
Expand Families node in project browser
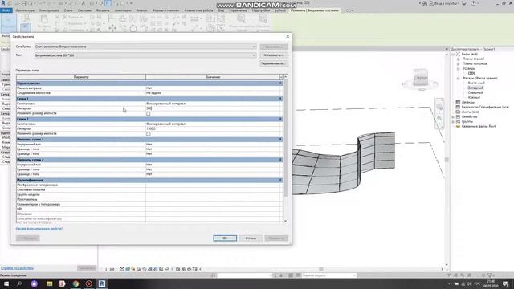[x=453, y=116]
